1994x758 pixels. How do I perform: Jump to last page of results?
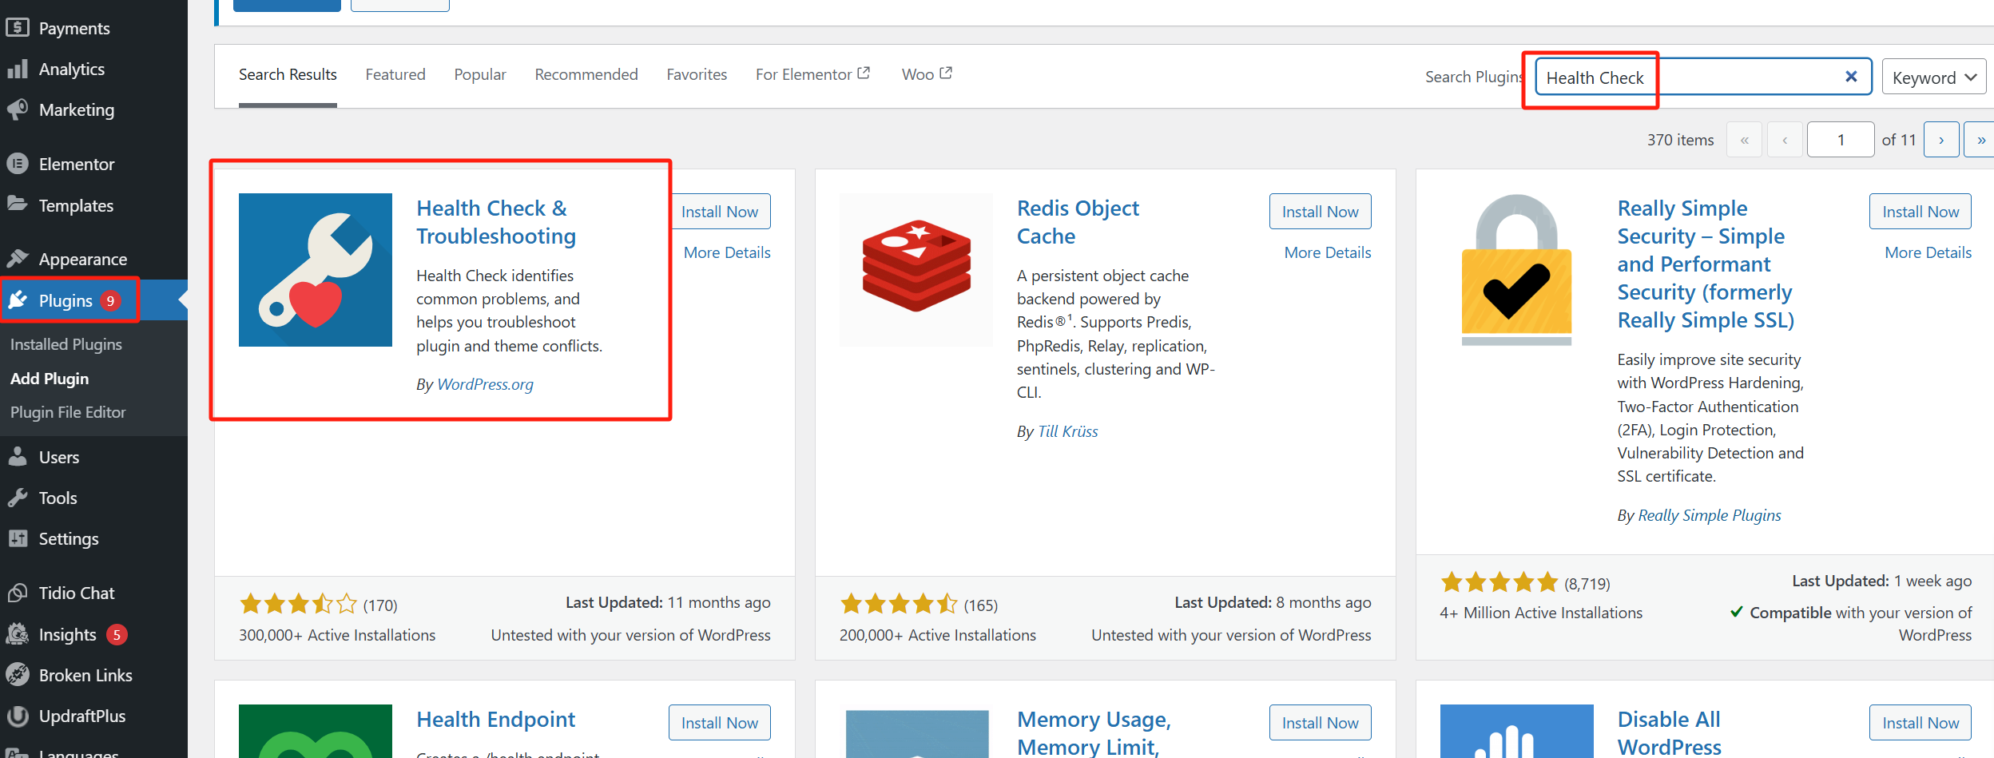[x=1980, y=140]
